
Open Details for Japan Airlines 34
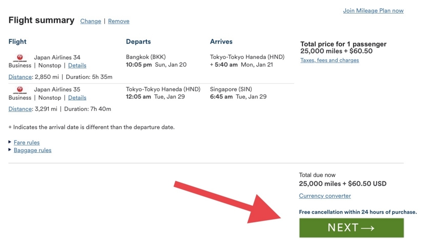pos(77,65)
